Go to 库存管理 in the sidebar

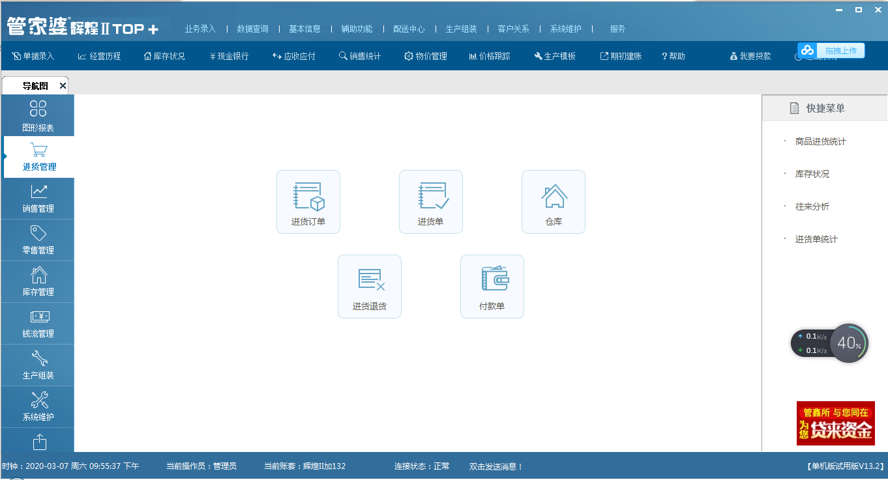coord(38,282)
